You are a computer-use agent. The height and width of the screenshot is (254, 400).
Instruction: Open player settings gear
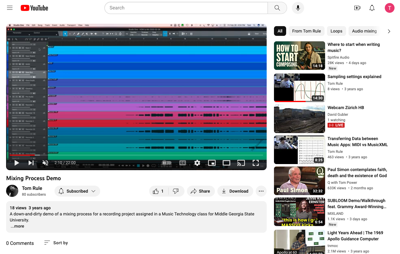click(x=197, y=163)
